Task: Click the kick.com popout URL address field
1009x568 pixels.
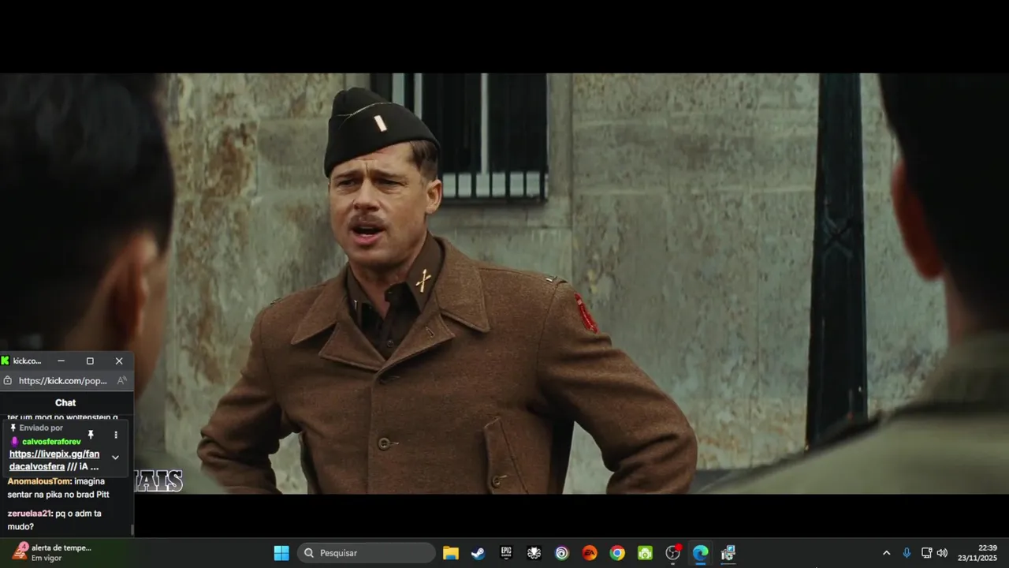Action: coord(63,380)
